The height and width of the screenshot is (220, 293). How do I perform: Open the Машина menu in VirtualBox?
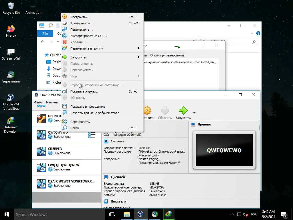52,102
